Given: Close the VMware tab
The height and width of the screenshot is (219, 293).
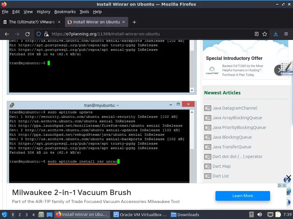Looking at the screenshot, I should (59, 22).
